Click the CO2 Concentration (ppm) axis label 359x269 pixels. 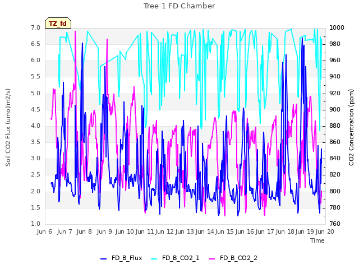coord(351,127)
